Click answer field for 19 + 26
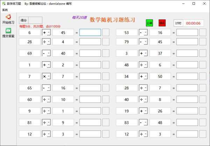This screenshot has width=210, height=146. (187, 111)
